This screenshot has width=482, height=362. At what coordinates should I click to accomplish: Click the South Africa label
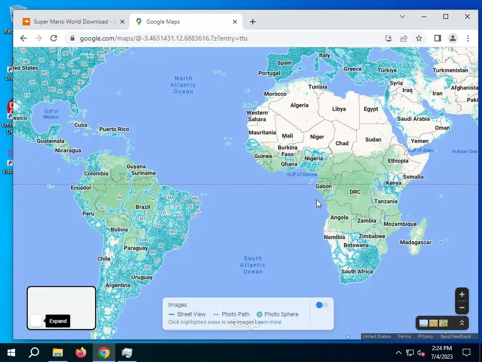(x=357, y=271)
